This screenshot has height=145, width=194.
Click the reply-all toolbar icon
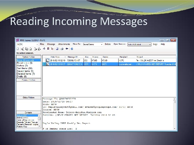27,49
